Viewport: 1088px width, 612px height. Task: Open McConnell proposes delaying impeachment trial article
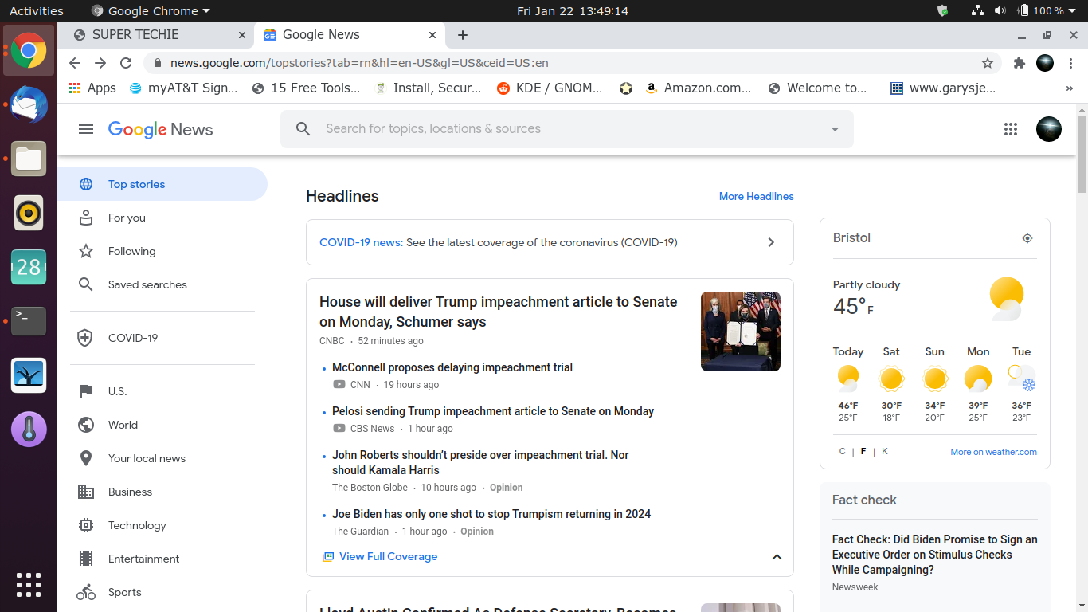tap(452, 367)
